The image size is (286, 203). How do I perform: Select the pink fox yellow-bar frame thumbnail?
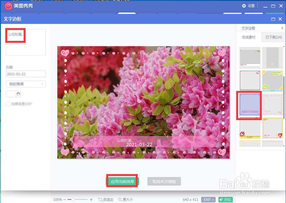coord(250,128)
